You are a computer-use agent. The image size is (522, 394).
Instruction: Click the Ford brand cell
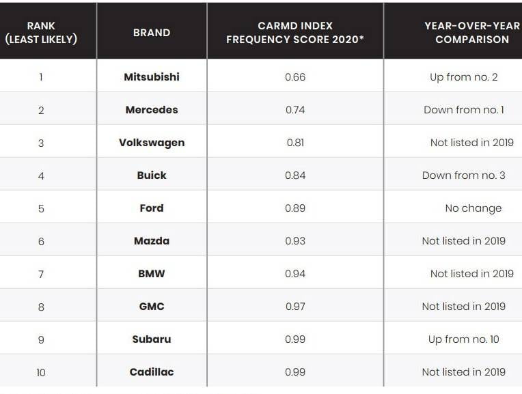[152, 208]
